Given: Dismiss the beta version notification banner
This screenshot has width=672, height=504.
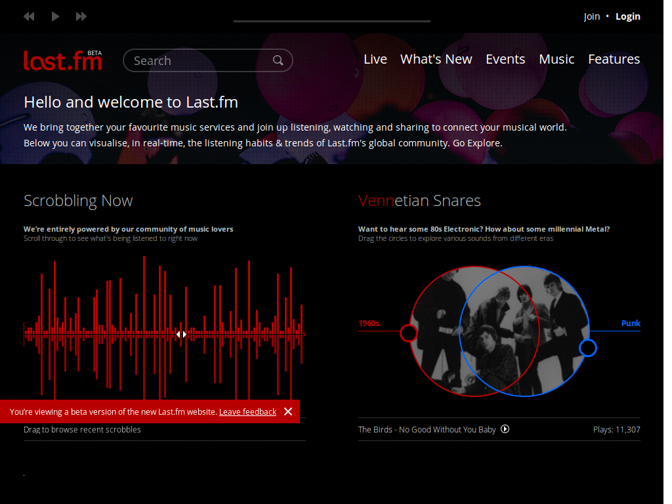Looking at the screenshot, I should click(288, 411).
